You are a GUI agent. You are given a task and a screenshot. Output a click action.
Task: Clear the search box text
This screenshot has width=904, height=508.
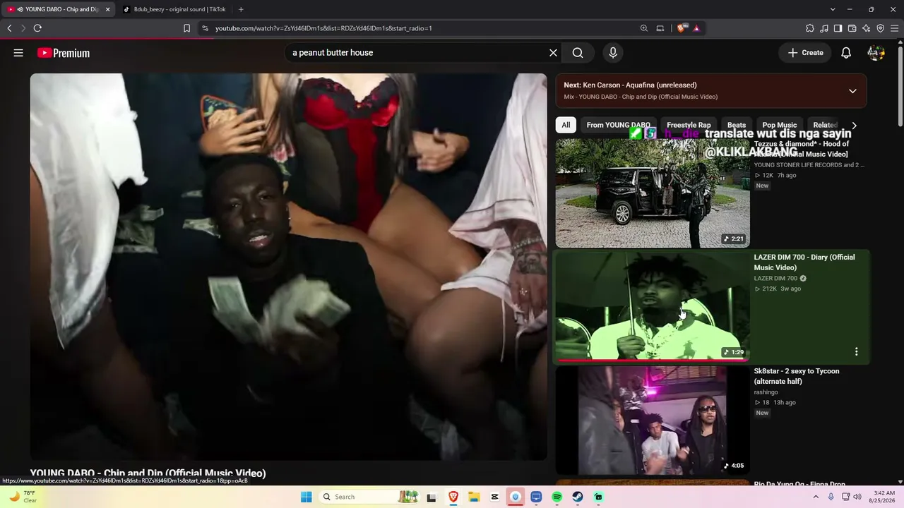553,53
